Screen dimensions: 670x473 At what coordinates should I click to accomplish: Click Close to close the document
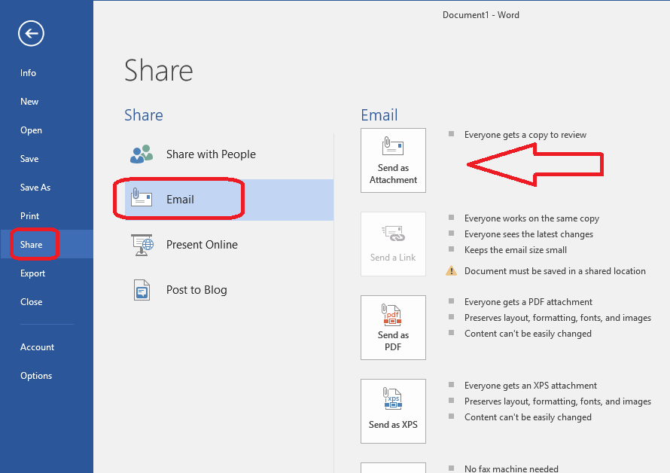click(31, 301)
